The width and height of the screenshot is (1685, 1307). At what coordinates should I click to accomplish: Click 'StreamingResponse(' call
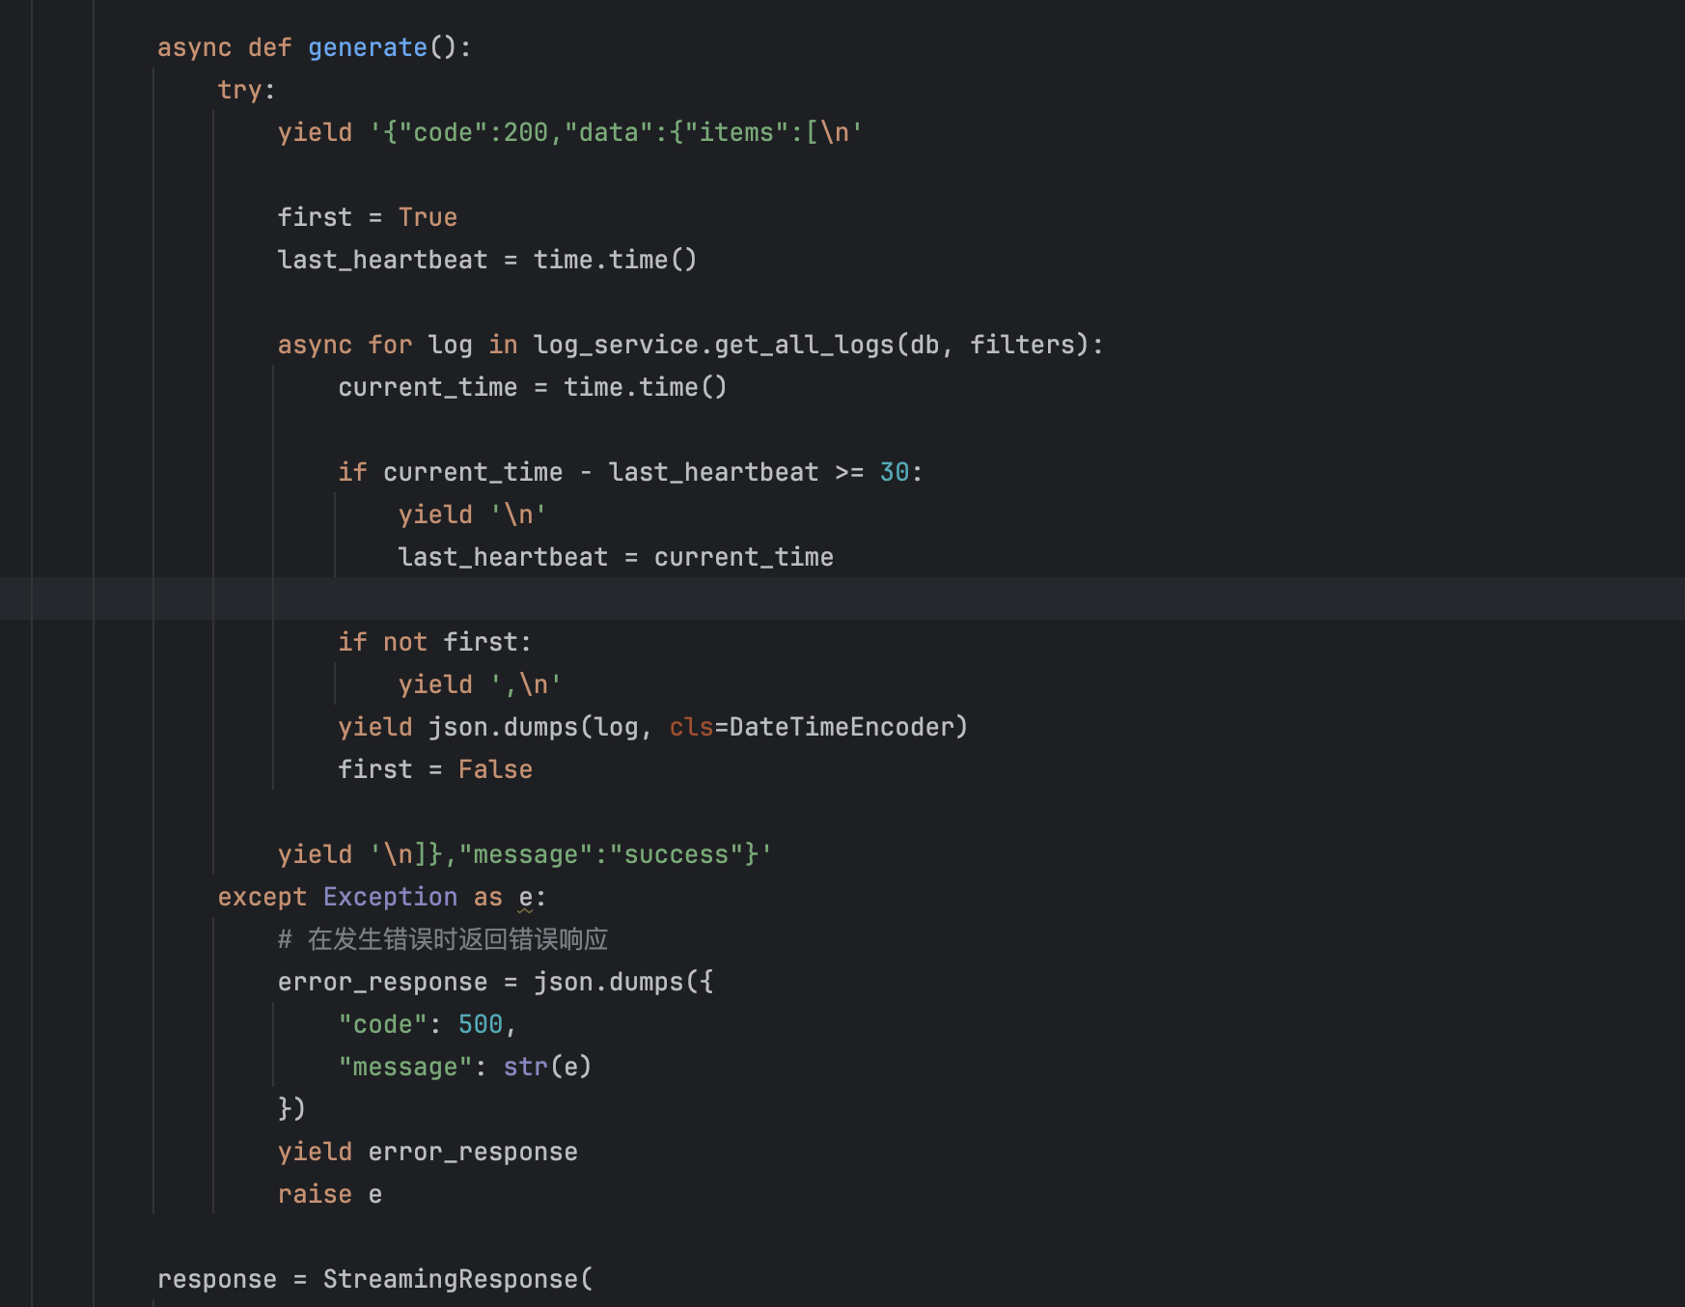click(457, 1279)
